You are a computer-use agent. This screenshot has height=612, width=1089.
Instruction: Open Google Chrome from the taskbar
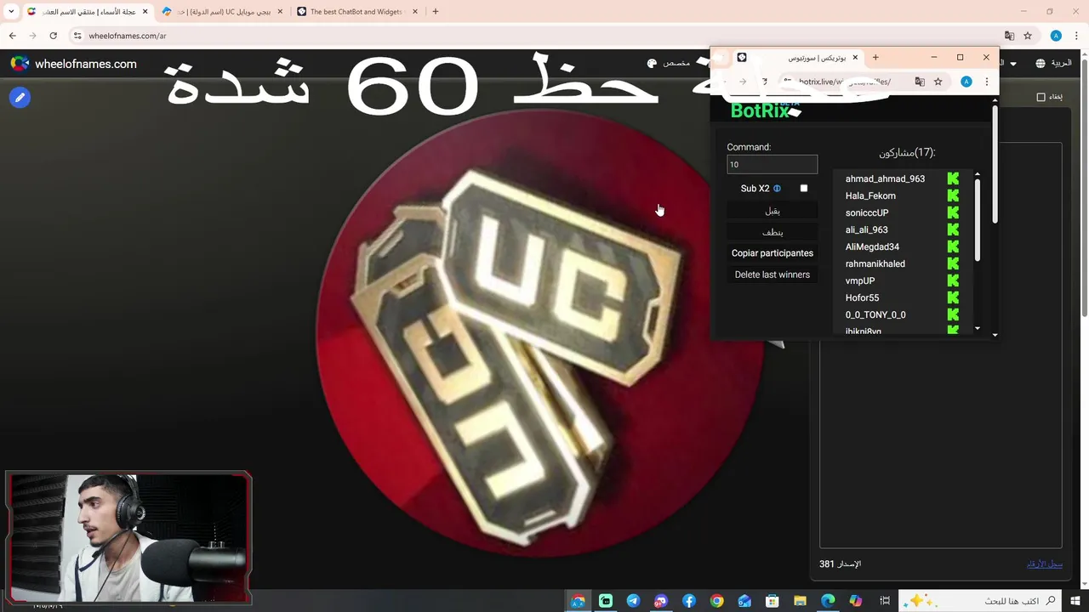coord(717,601)
